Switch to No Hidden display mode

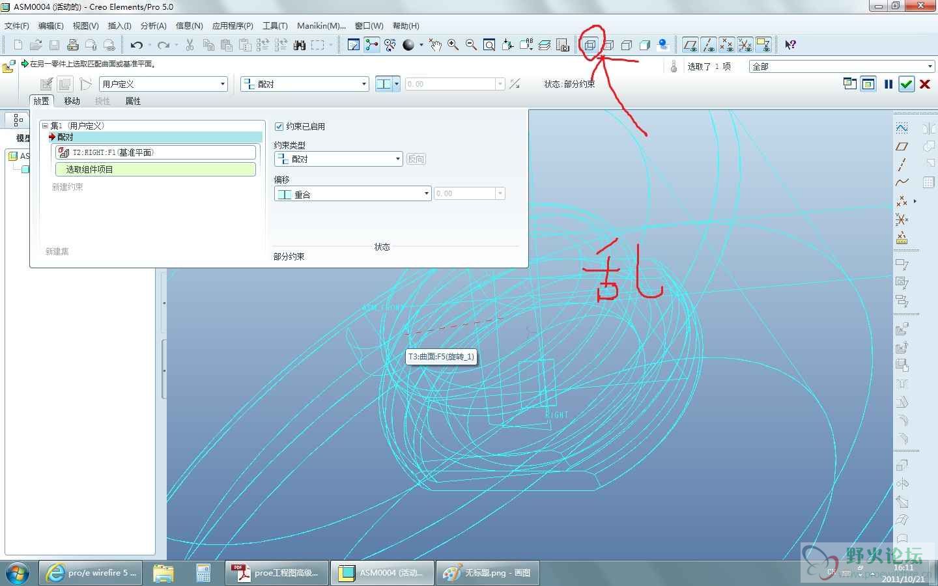tap(627, 45)
